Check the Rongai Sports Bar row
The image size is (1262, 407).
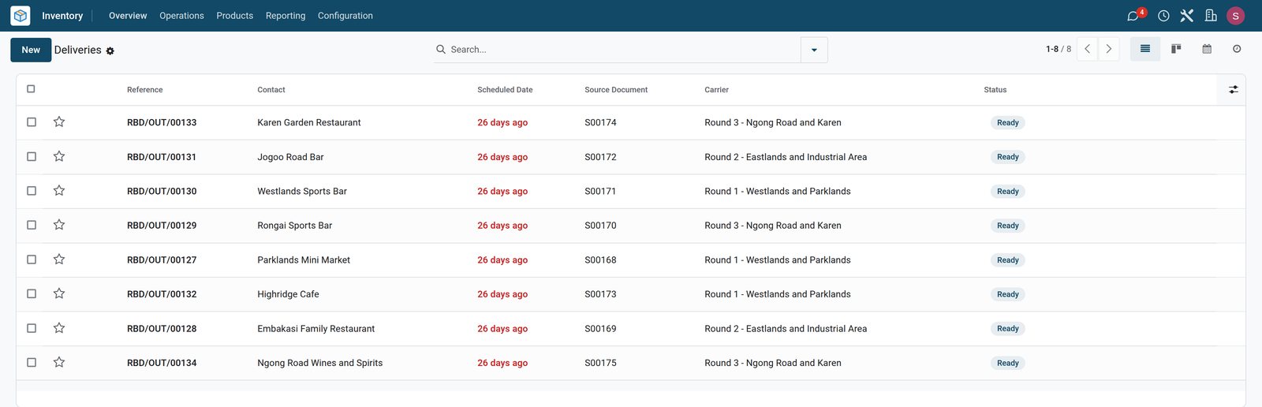(x=32, y=225)
